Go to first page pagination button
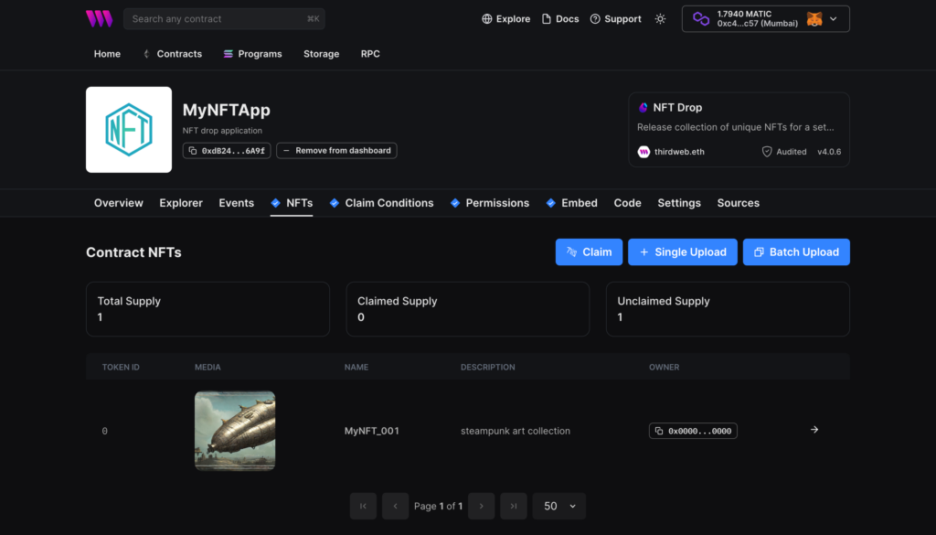 tap(363, 506)
